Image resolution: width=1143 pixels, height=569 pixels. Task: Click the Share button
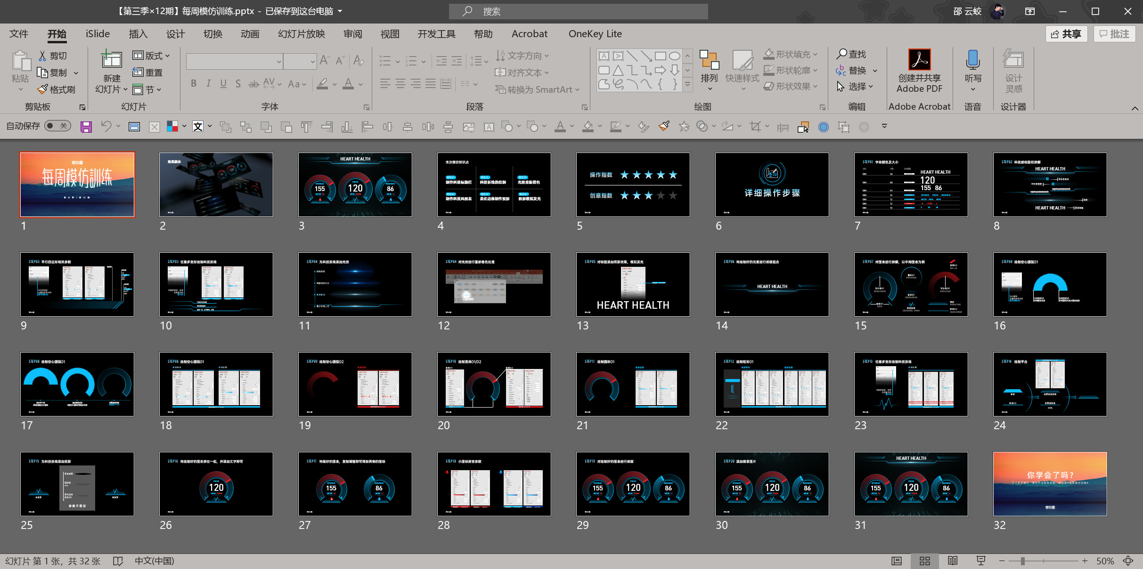pos(1066,34)
